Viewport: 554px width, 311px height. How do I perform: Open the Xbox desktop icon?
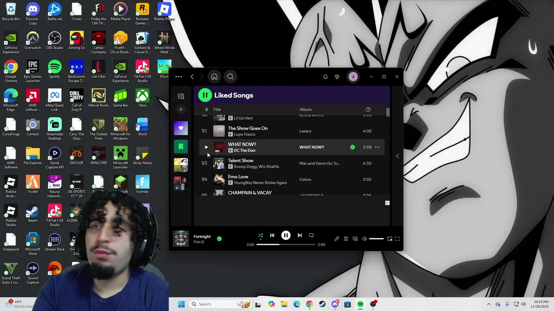142,99
